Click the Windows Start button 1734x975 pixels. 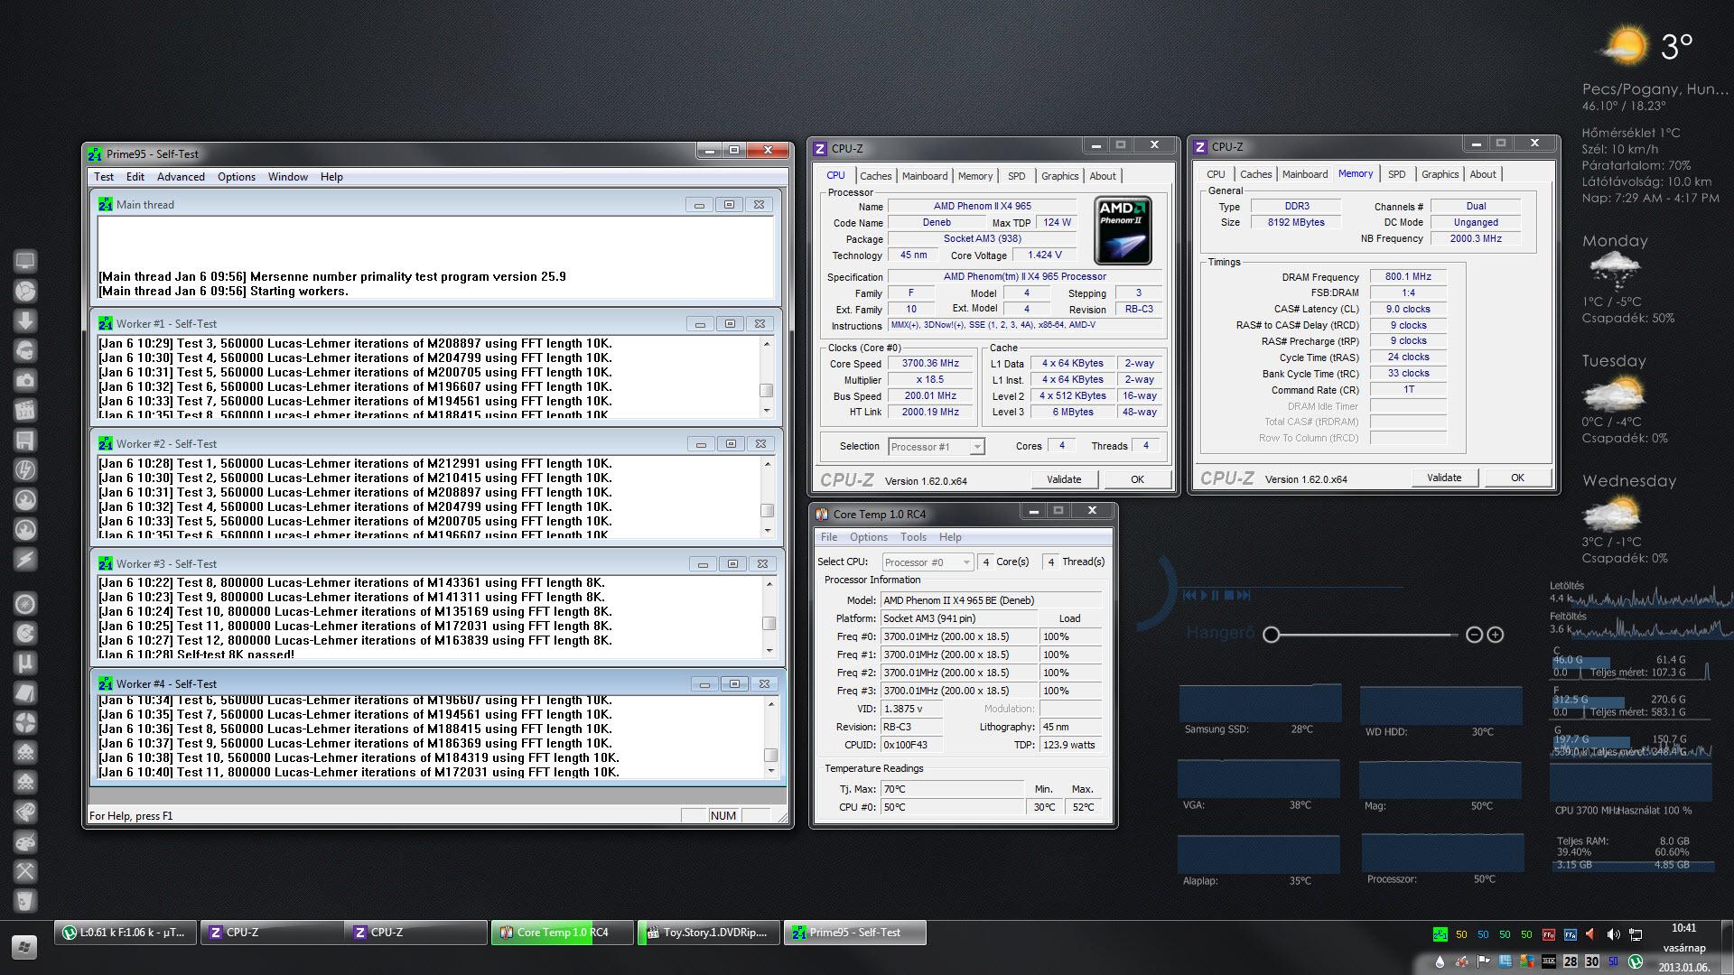coord(24,948)
